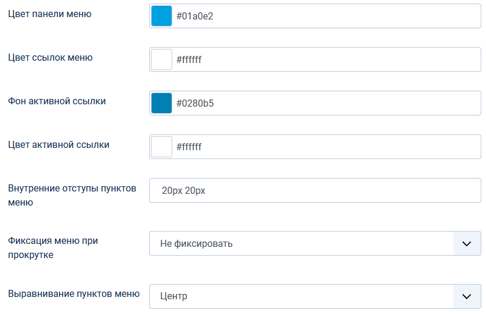This screenshot has width=486, height=314.
Task: Click the 'Выравнивание пунктов меню' label
Action: click(74, 293)
